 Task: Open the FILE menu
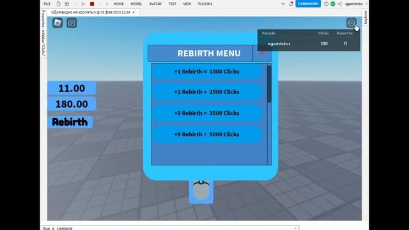point(47,4)
